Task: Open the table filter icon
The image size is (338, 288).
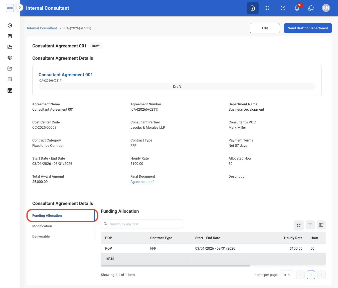Action: (x=310, y=225)
